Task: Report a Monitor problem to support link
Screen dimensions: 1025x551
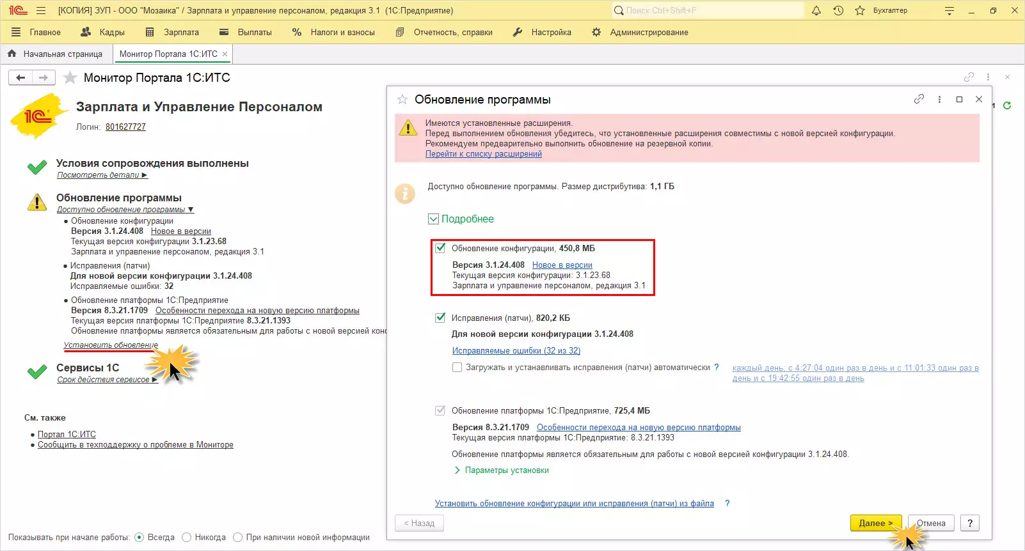Action: [x=136, y=445]
